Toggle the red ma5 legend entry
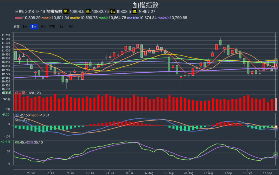Image resolution: width=279 pixels, height=175 pixels. coord(28,18)
